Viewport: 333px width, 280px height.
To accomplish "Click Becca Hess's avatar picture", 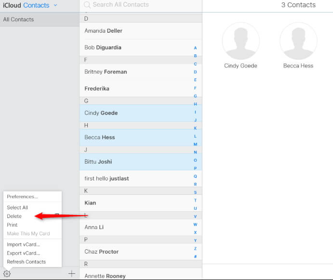I will [x=298, y=41].
